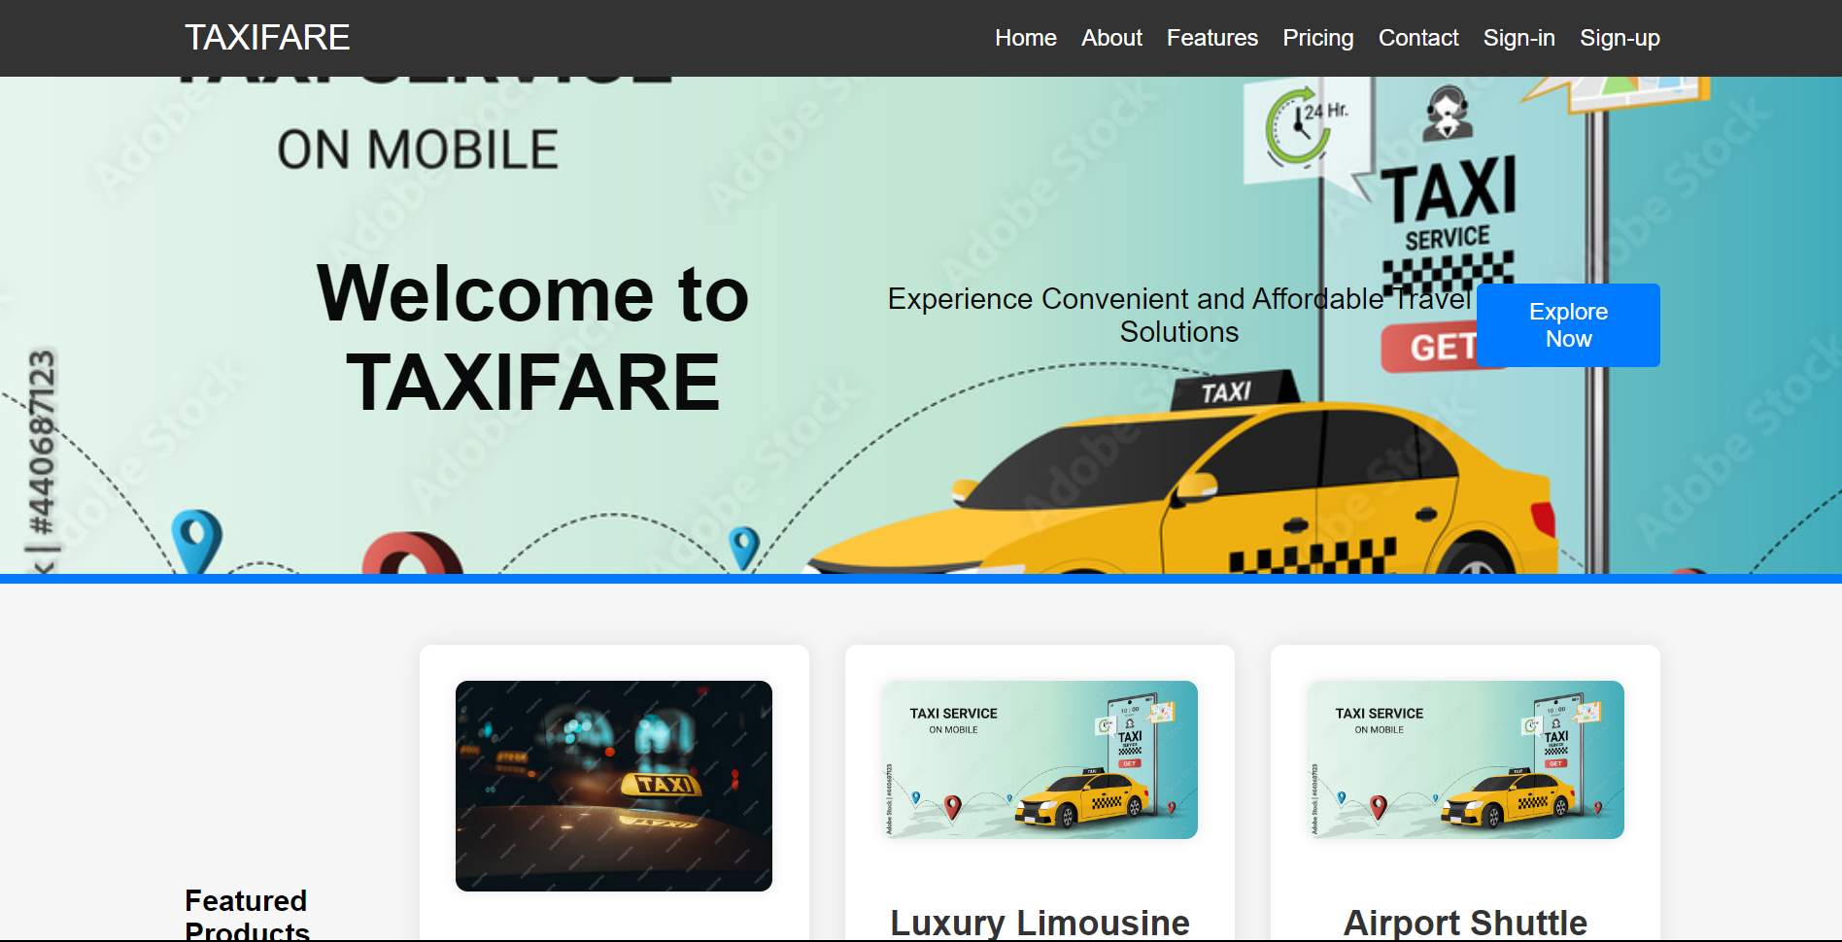This screenshot has height=942, width=1842.
Task: Click the Explore Now button
Action: pos(1568,325)
